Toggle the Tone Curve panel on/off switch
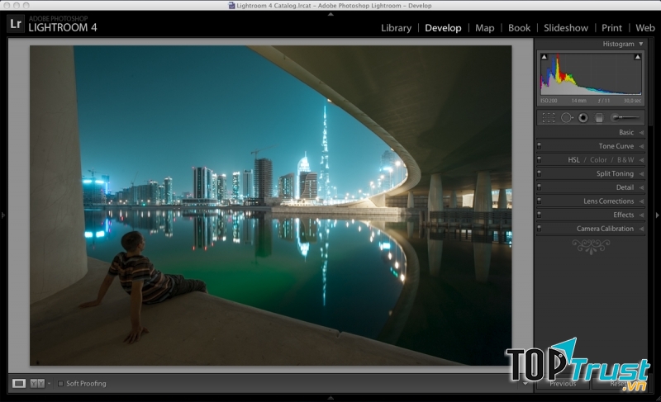 click(539, 146)
